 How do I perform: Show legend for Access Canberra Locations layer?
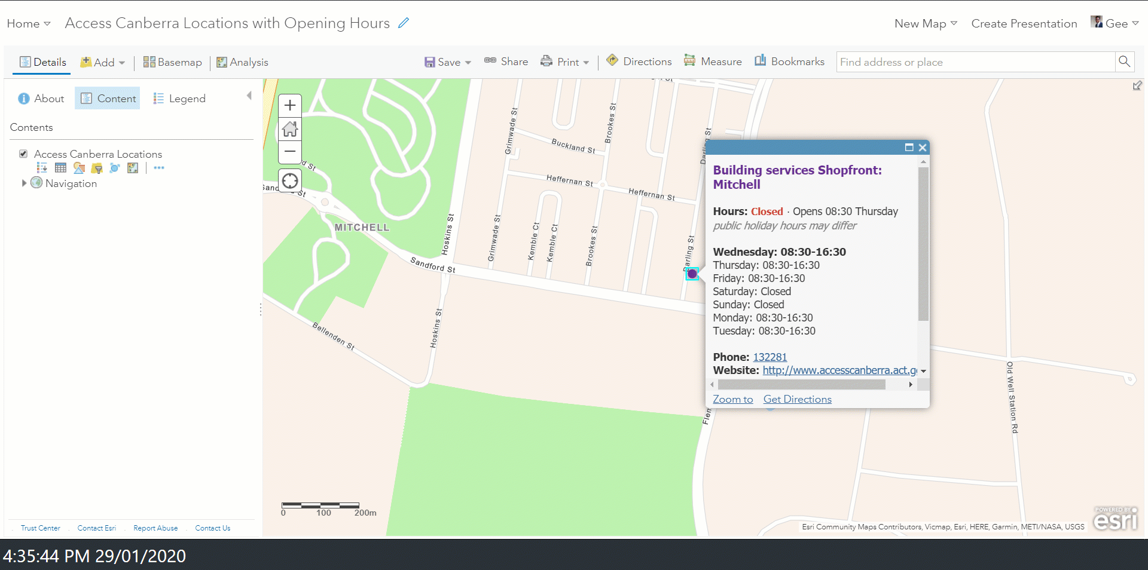pos(42,168)
